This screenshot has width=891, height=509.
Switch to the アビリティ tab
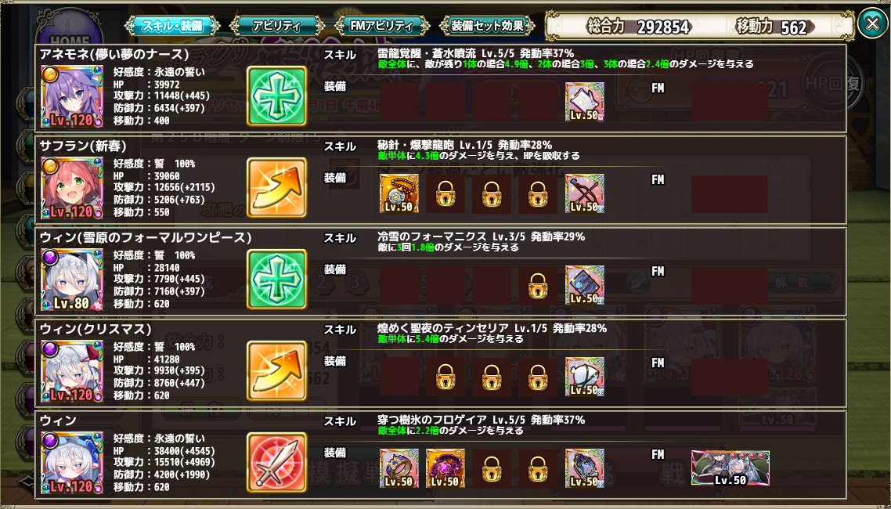(x=277, y=26)
